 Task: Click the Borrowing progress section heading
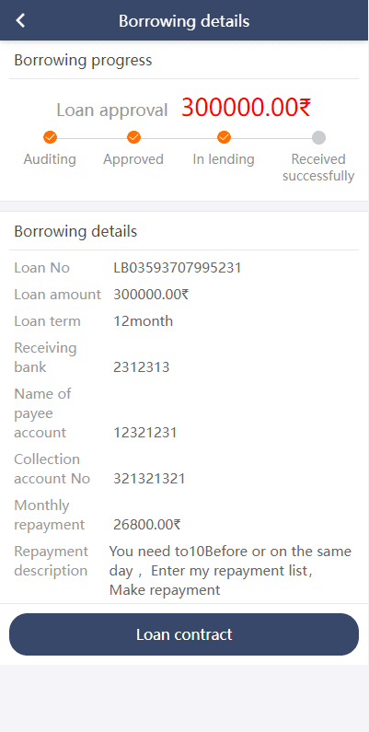pyautogui.click(x=83, y=61)
